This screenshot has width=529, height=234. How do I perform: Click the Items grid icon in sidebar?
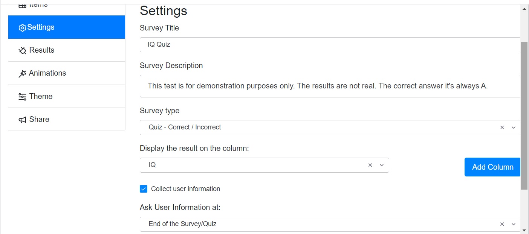click(22, 5)
